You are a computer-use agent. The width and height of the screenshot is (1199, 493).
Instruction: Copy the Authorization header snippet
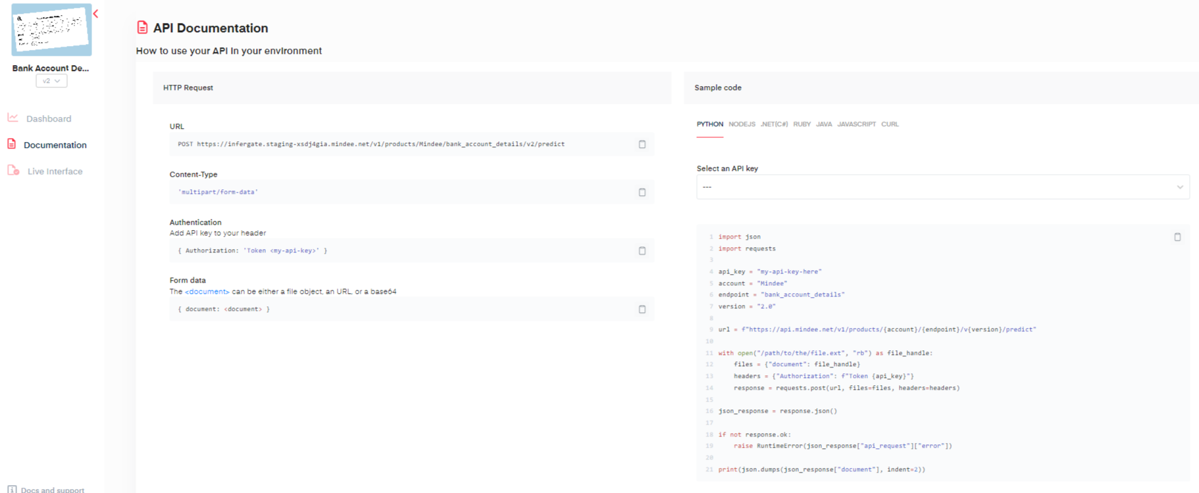pos(642,251)
